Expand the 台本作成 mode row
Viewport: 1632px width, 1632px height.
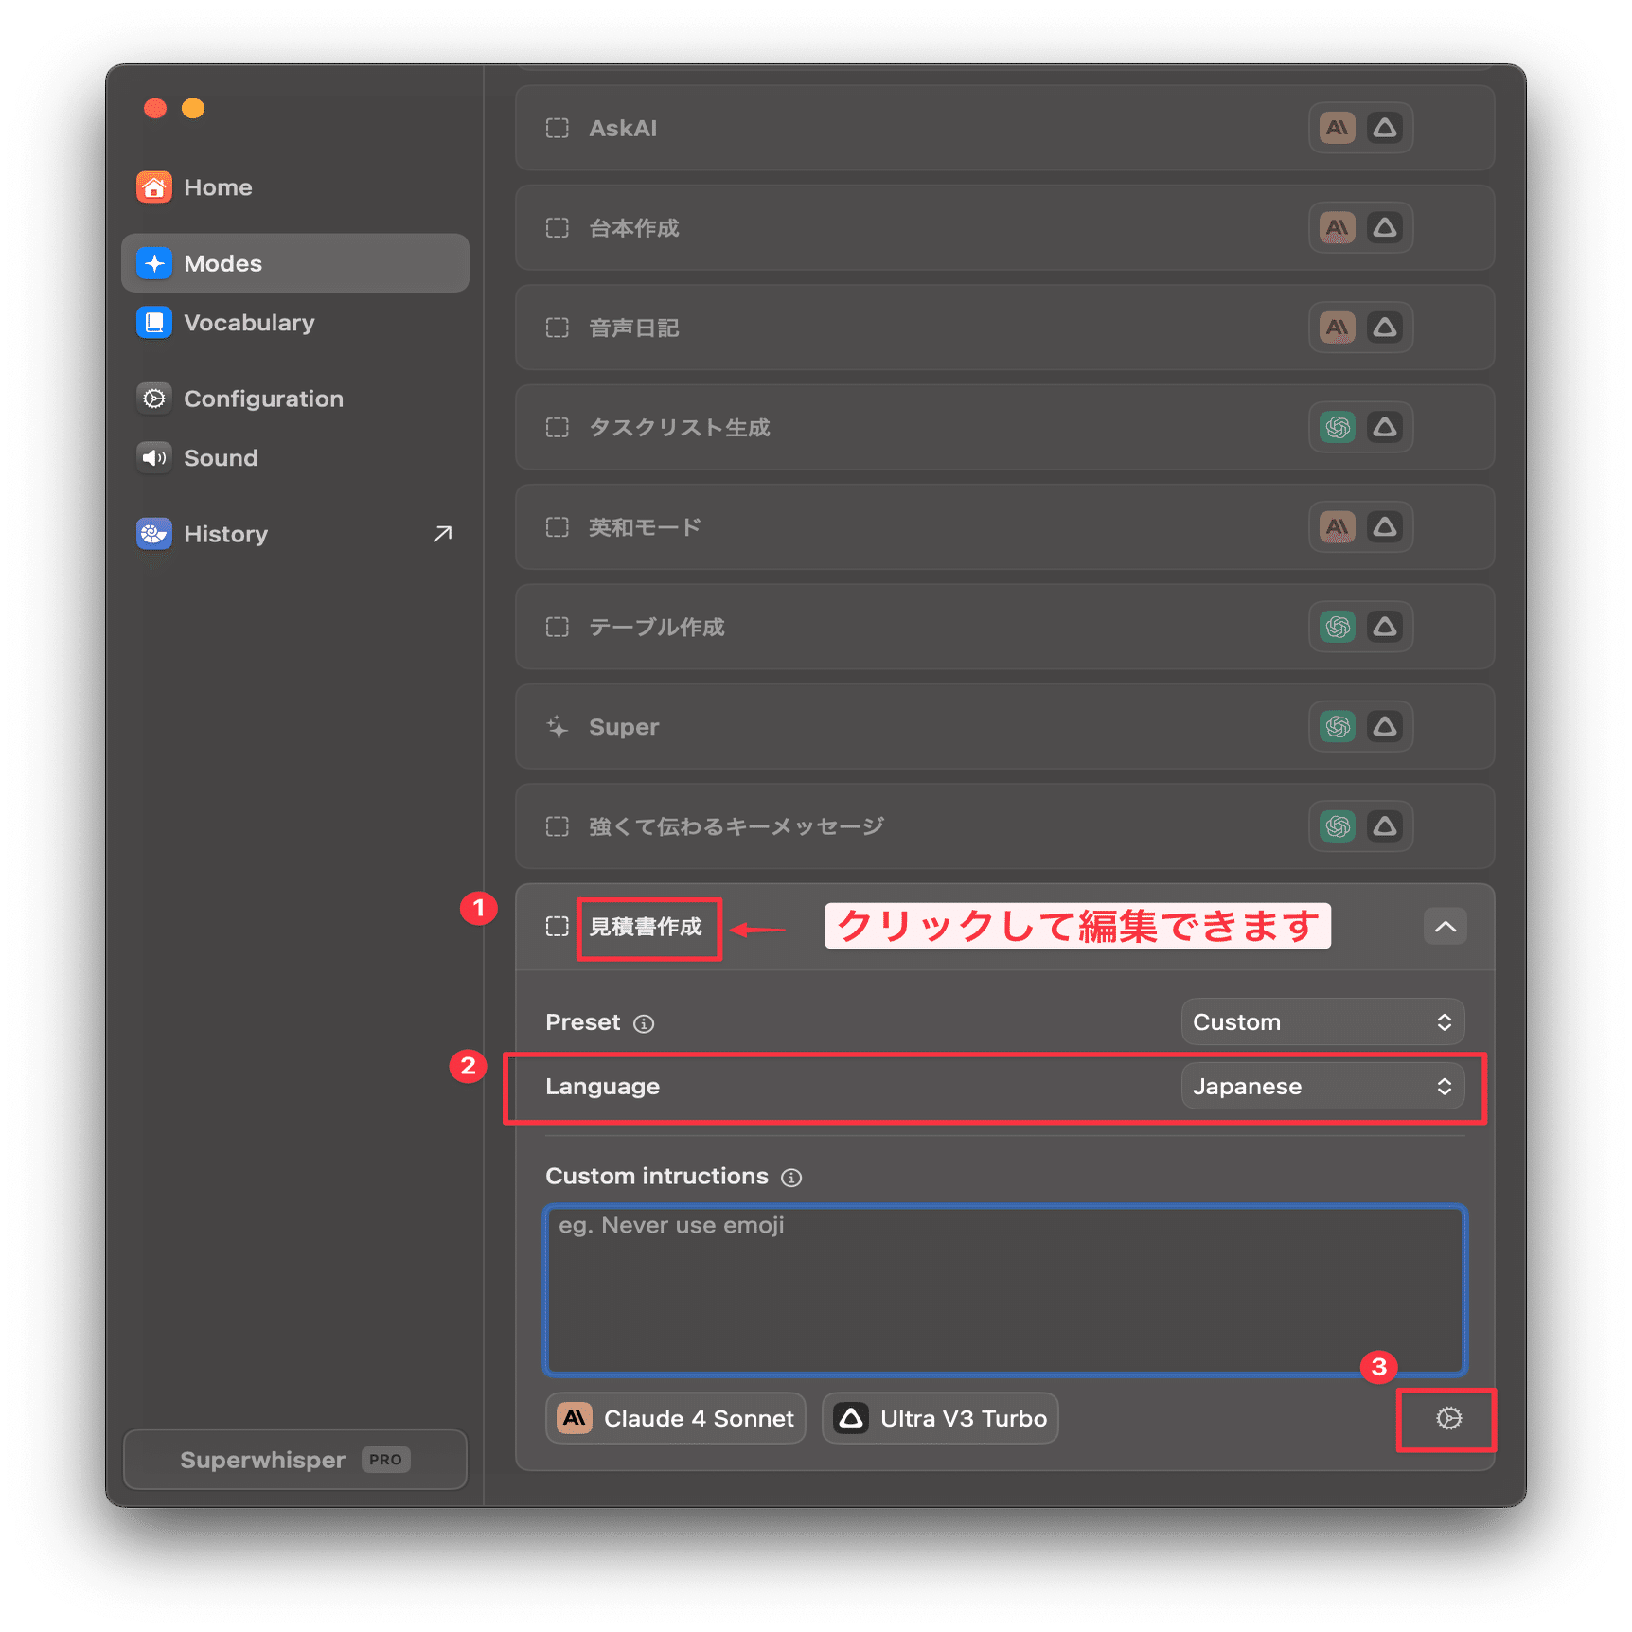(x=1004, y=228)
